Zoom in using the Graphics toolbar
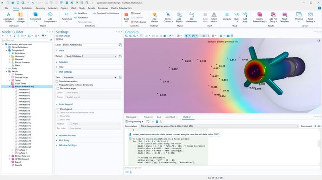Viewport: 322px width, 180px height. point(126,36)
